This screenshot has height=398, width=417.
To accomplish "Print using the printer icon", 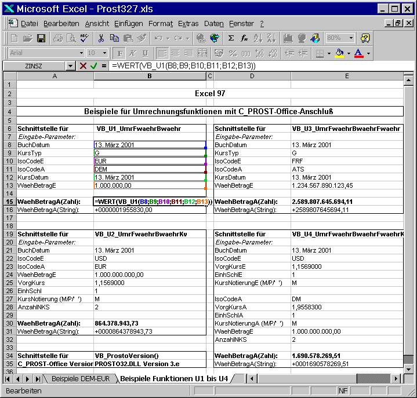I will (x=58, y=38).
